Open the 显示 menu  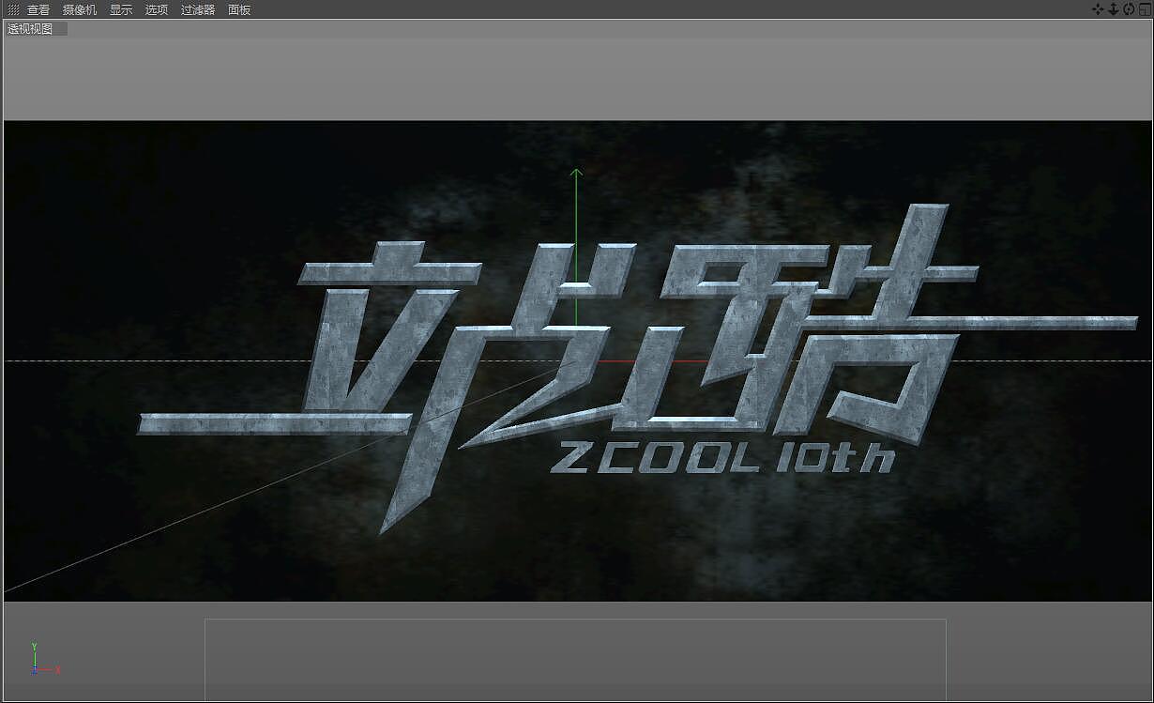coord(121,9)
